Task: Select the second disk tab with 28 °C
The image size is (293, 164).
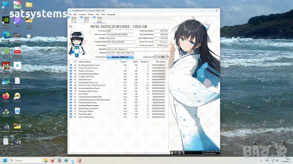Action: click(86, 20)
